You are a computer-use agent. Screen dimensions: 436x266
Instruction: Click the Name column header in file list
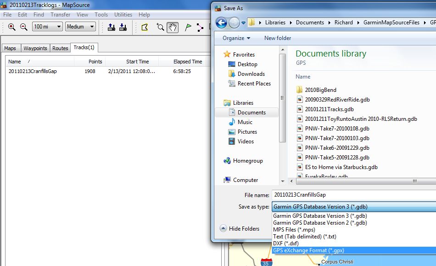tap(303, 77)
